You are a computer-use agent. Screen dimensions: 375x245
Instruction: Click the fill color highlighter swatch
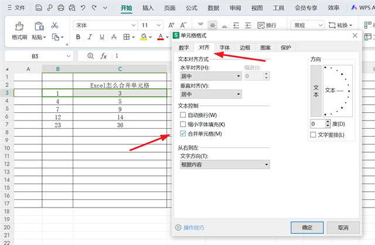point(144,37)
